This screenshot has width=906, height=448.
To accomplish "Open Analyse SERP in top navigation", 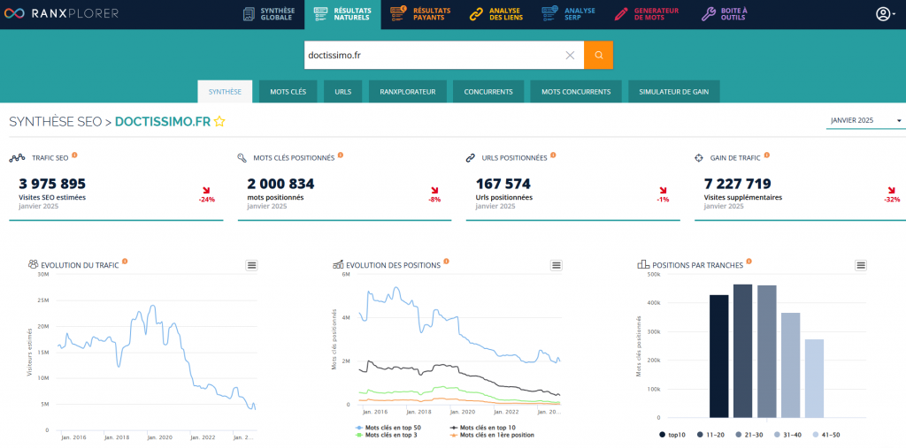I will tap(569, 14).
